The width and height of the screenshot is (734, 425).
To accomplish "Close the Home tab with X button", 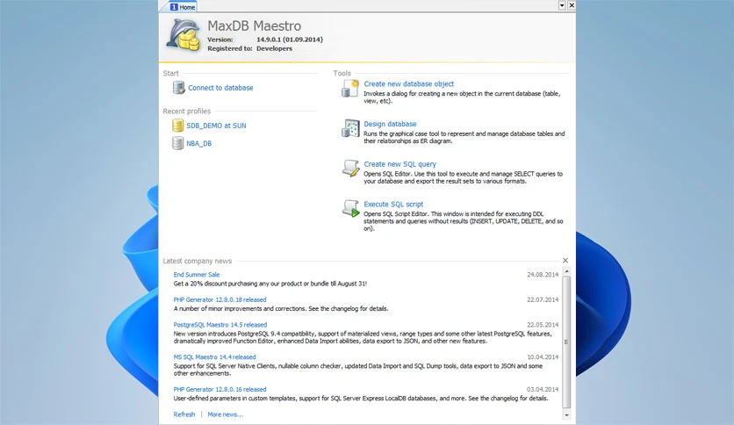I will (572, 5).
